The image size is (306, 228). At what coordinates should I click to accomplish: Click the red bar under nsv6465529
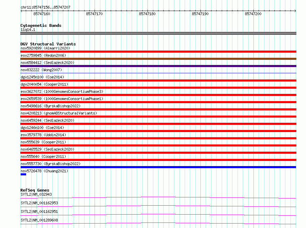point(158,153)
